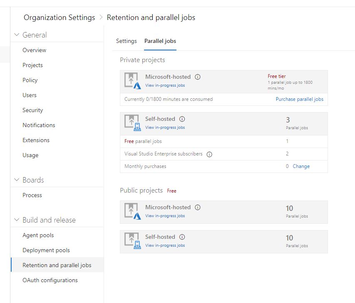Click Organization Settings breadcrumb
The image size is (355, 303).
click(x=60, y=18)
